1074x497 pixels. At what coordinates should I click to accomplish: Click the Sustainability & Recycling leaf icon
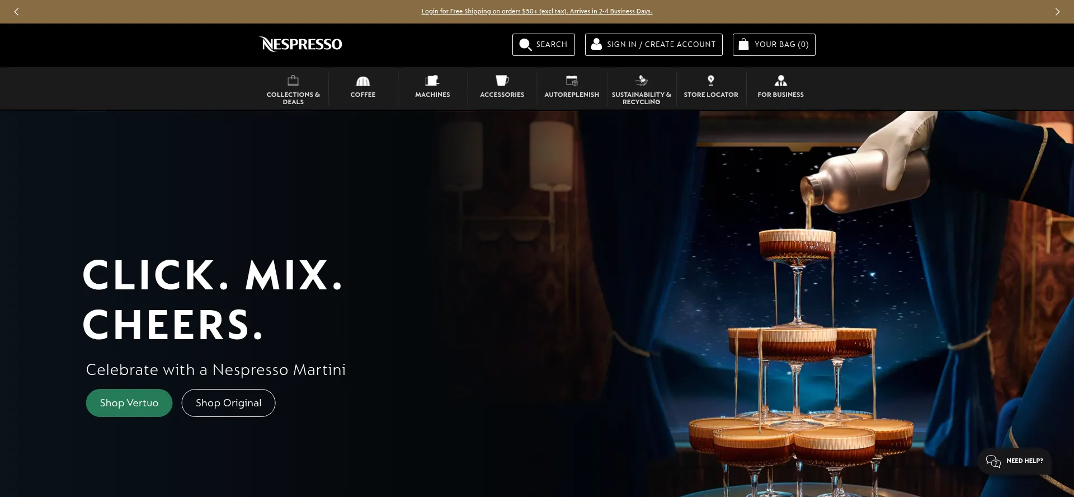click(642, 81)
